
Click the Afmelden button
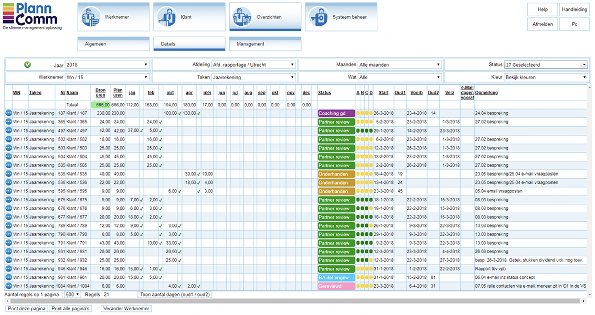click(542, 24)
